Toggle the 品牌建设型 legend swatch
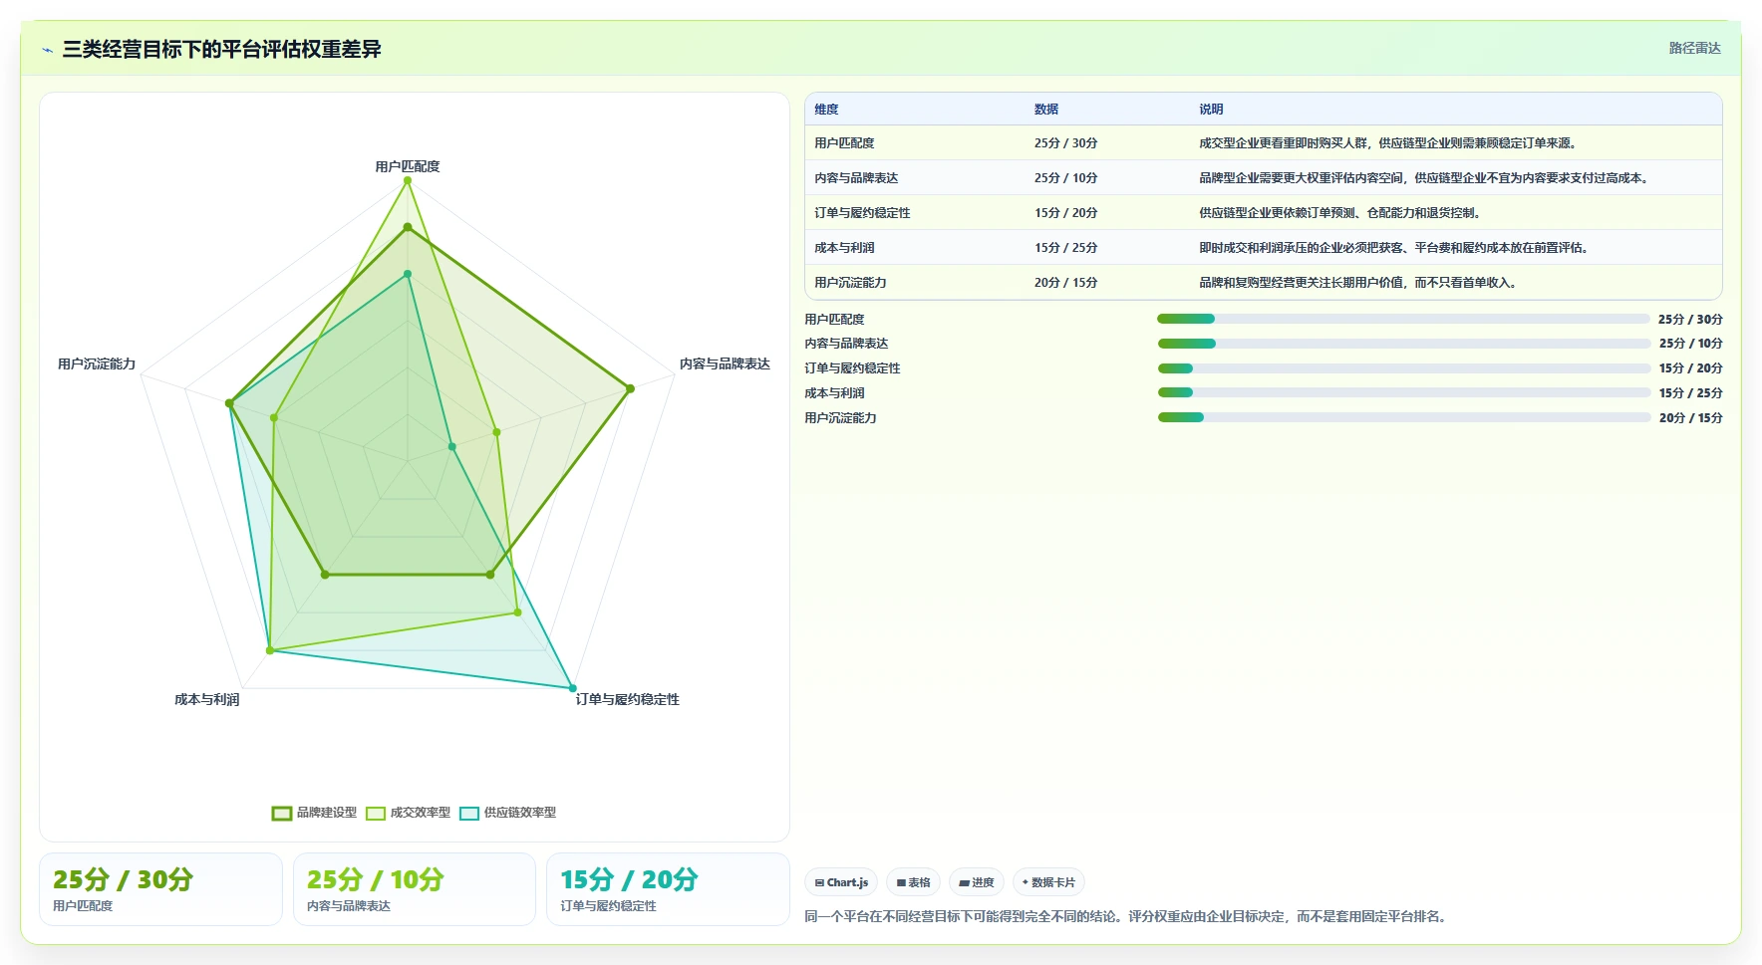Viewport: 1762px width, 965px height. [282, 813]
